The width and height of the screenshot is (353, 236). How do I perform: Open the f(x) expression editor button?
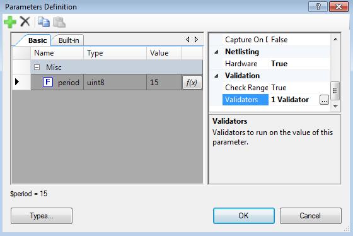click(x=192, y=83)
